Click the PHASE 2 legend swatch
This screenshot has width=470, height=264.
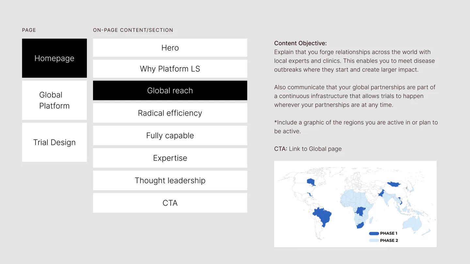(374, 241)
